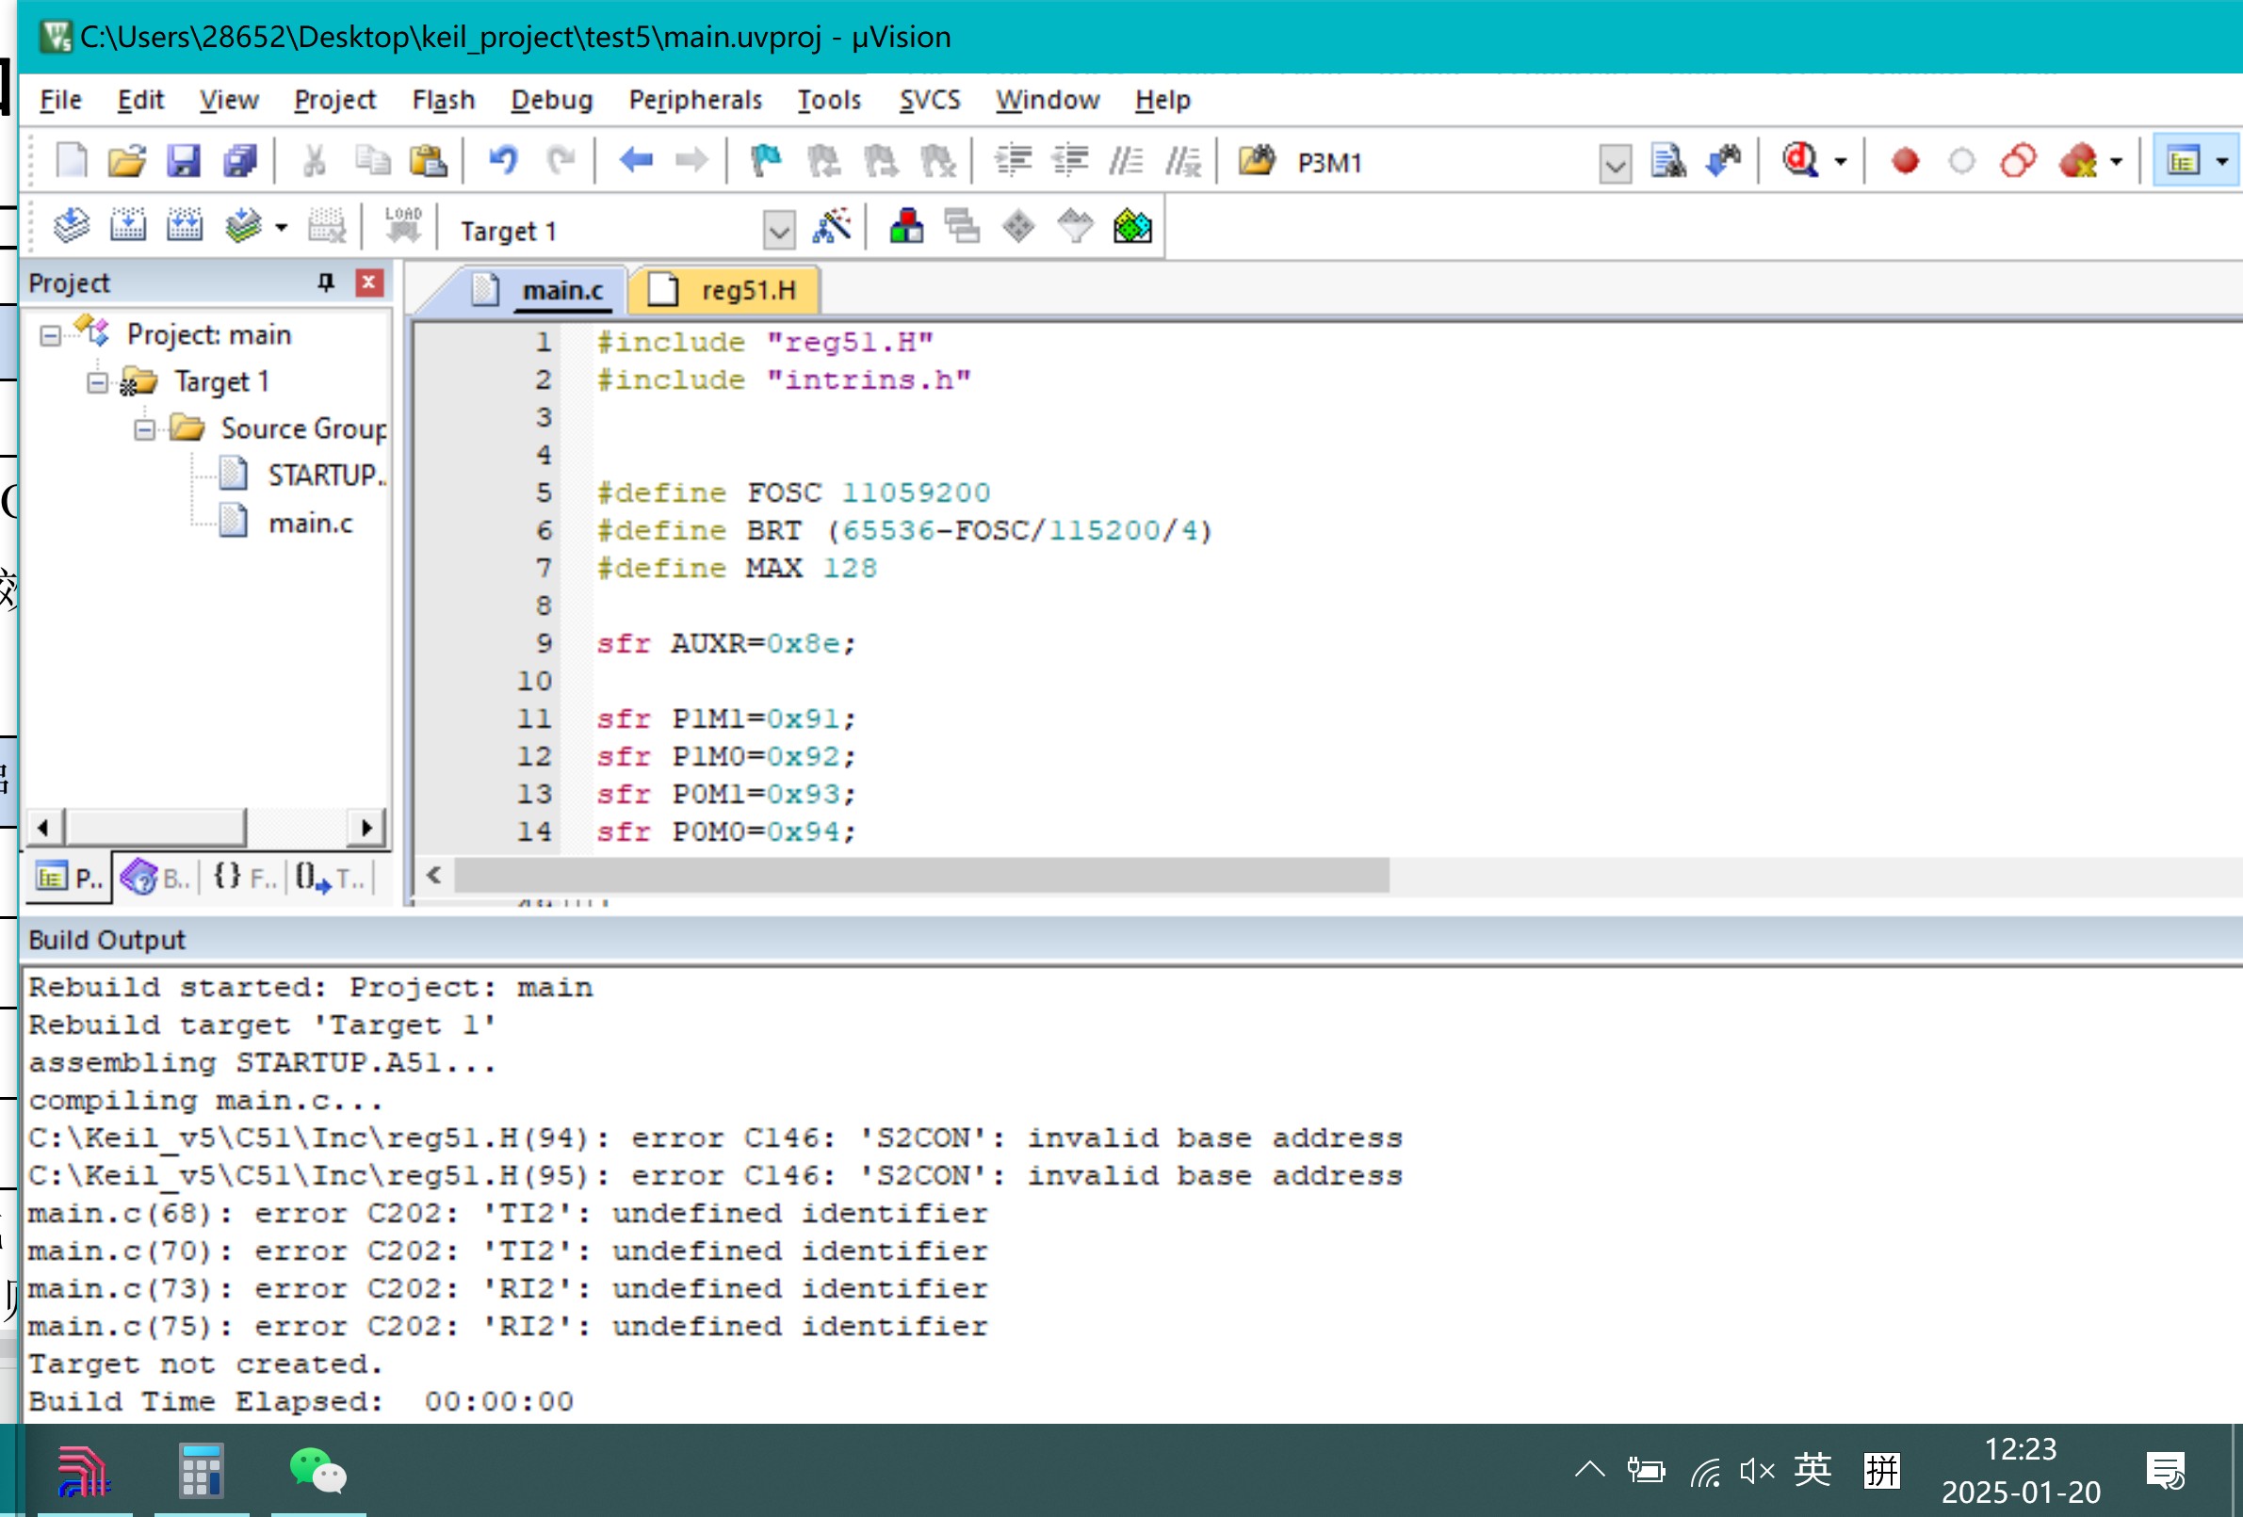This screenshot has height=1517, width=2243.
Task: Collapse the Project: main tree node
Action: (x=50, y=335)
